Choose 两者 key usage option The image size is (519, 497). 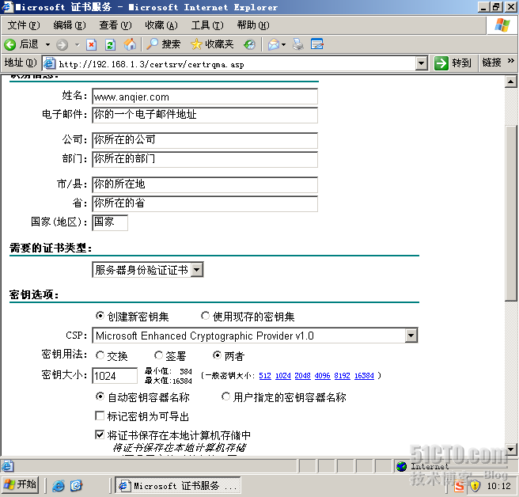[217, 355]
